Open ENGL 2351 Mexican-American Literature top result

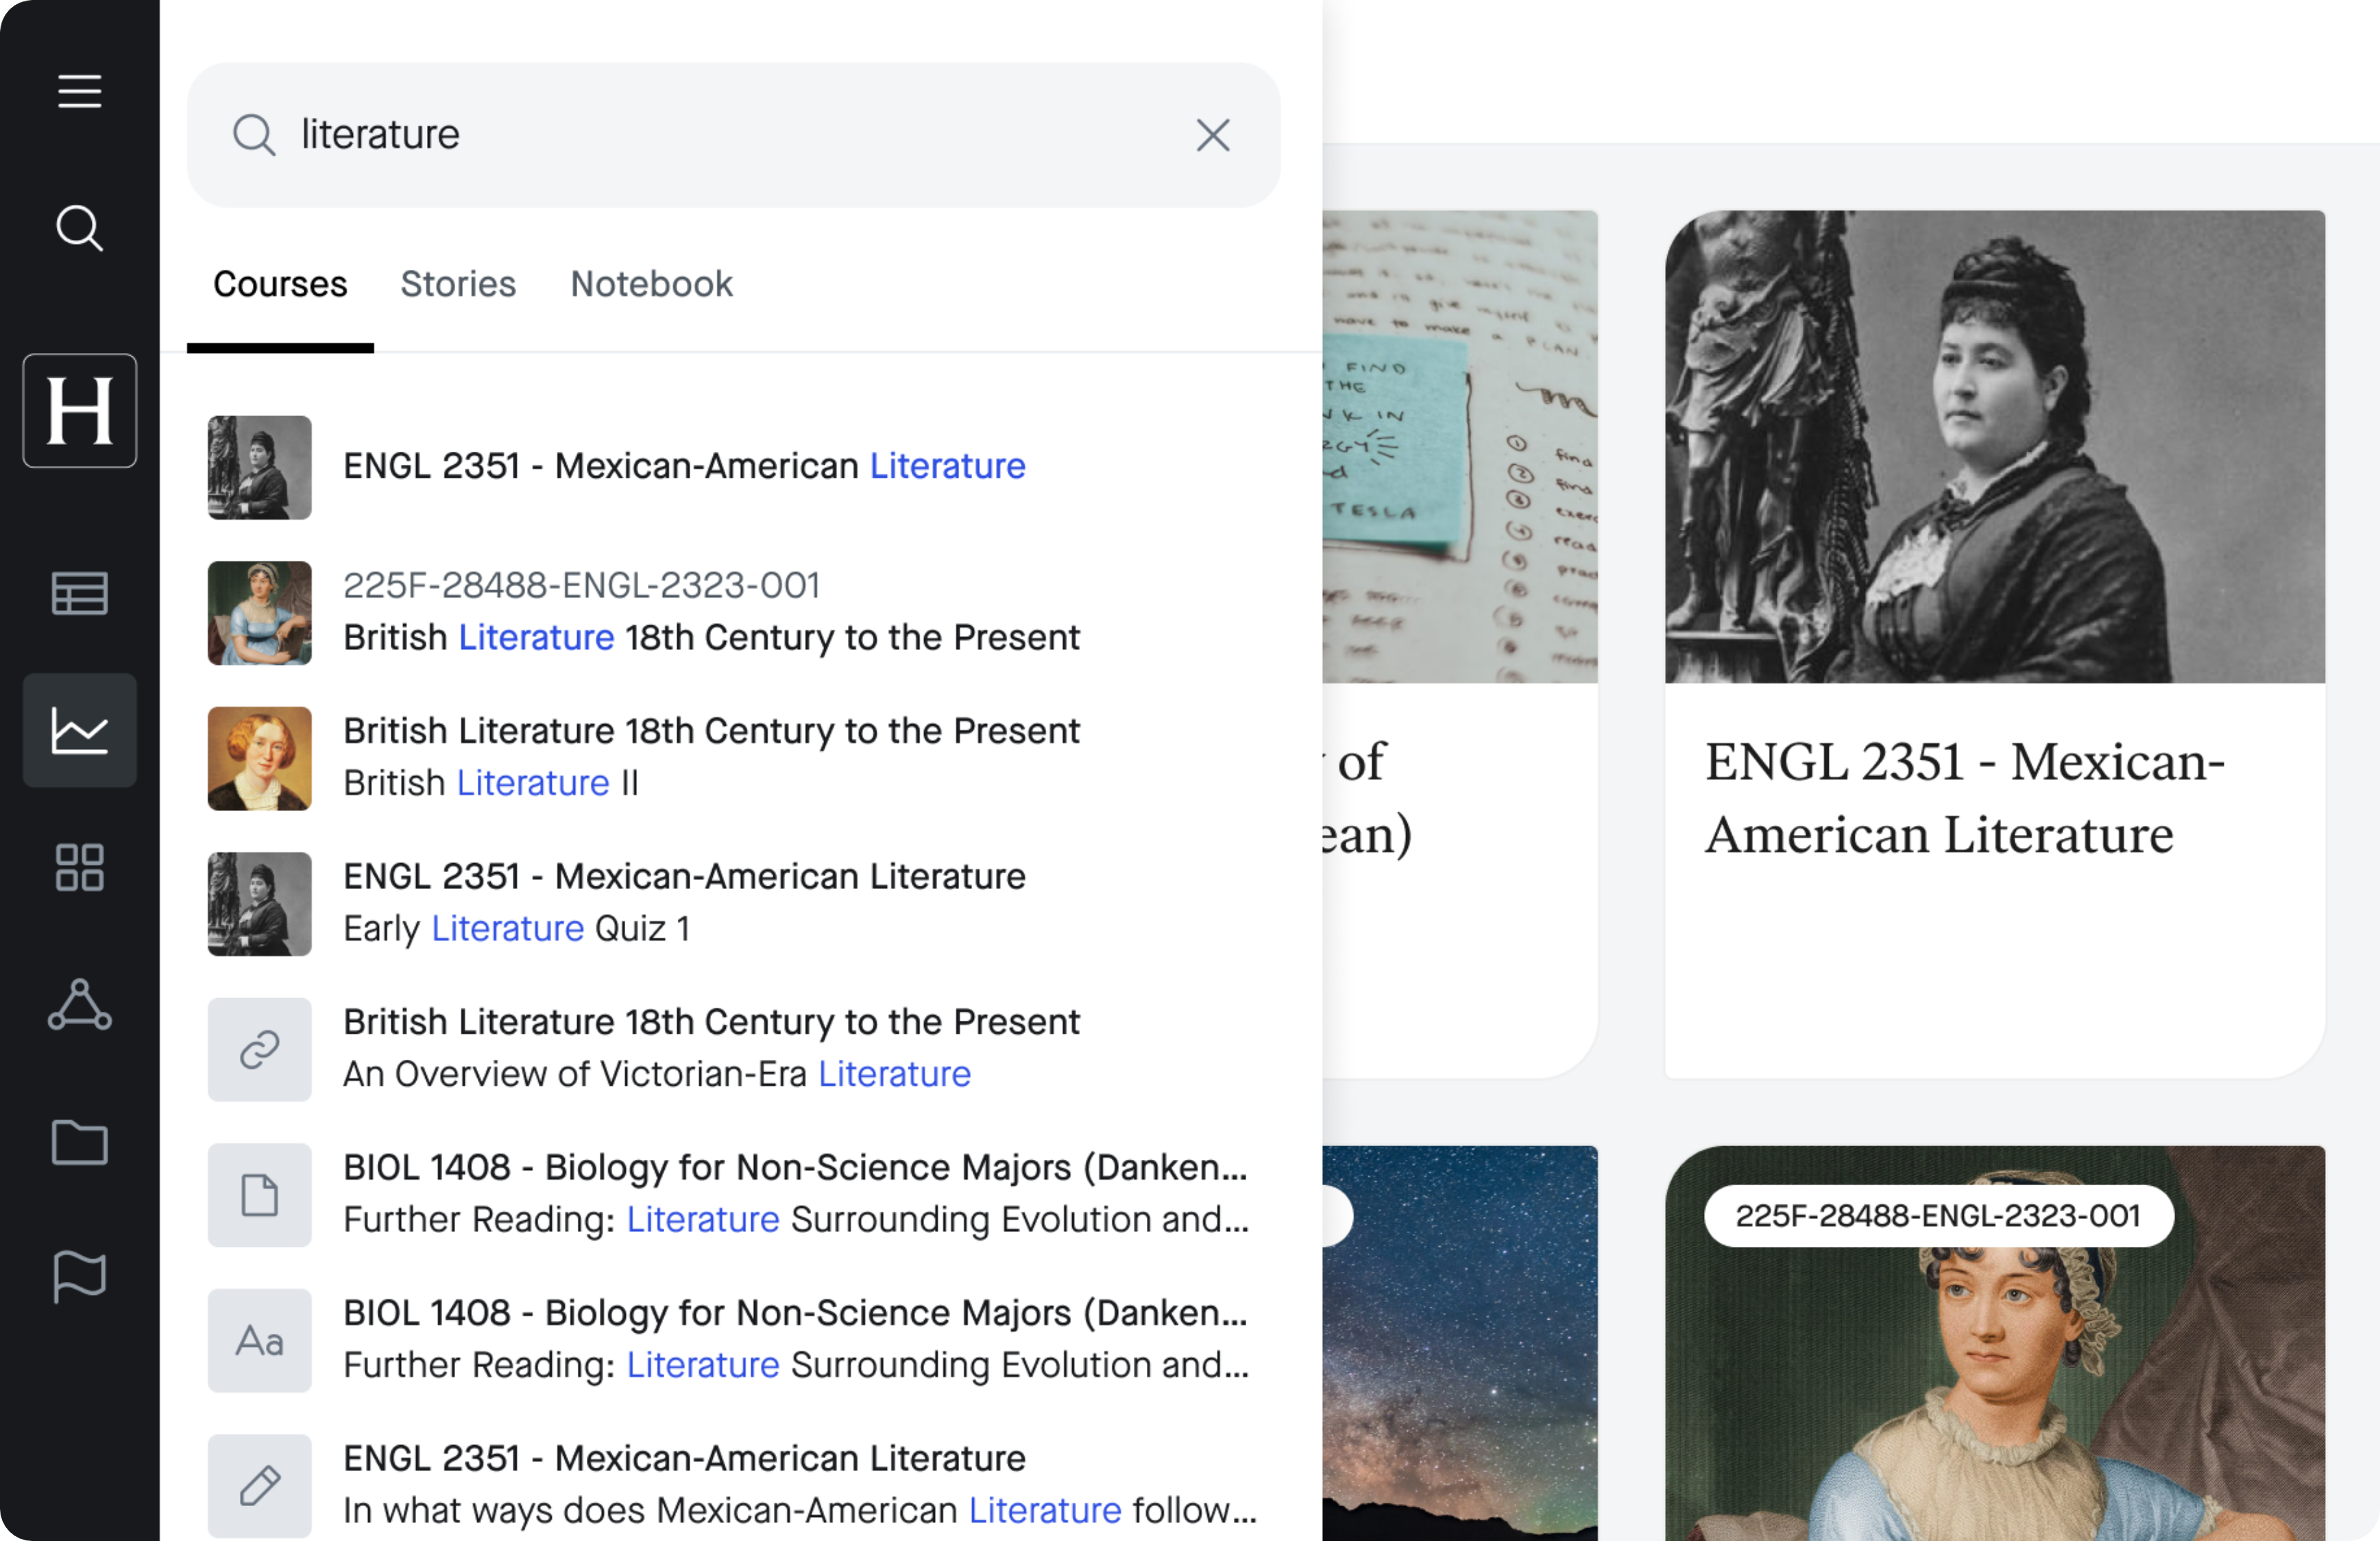[734, 467]
